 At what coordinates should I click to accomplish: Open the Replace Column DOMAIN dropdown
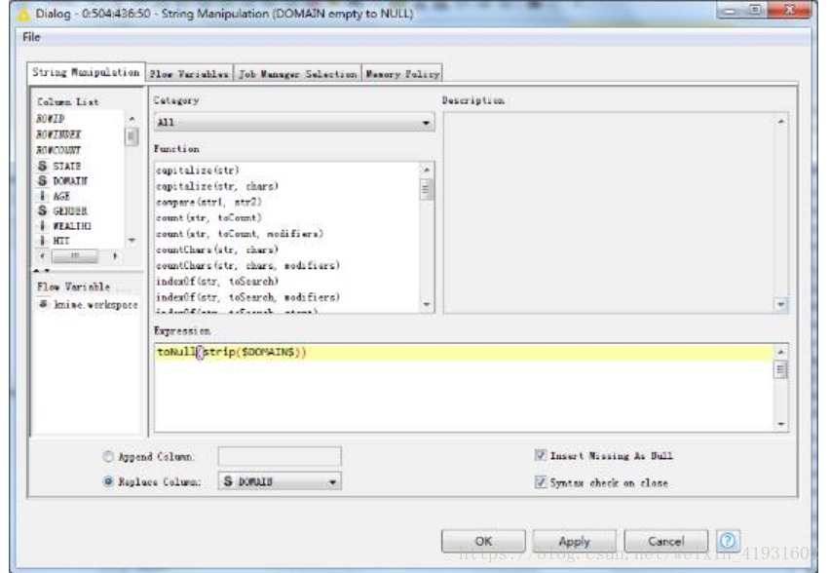click(280, 480)
